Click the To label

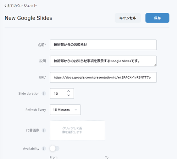[x=107, y=157]
